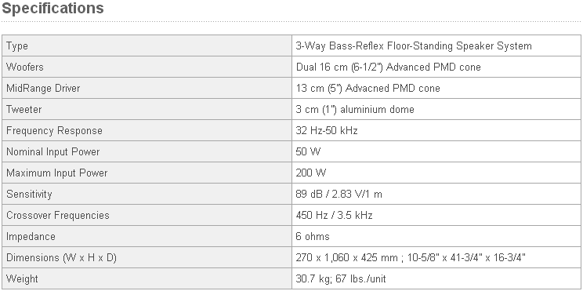Click the 6 ohms impedance value

(313, 237)
